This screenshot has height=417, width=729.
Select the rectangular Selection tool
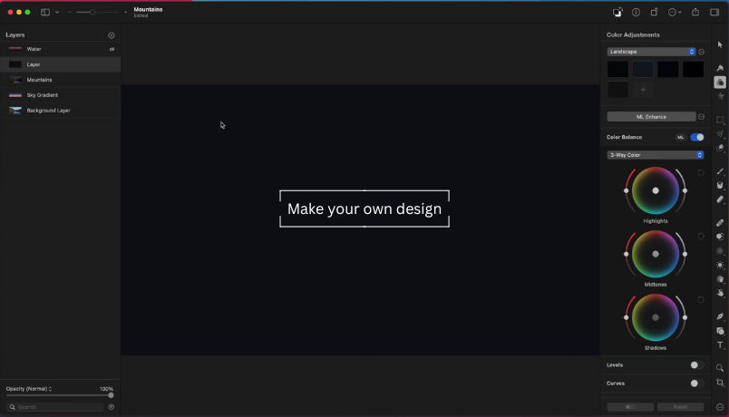coord(721,120)
